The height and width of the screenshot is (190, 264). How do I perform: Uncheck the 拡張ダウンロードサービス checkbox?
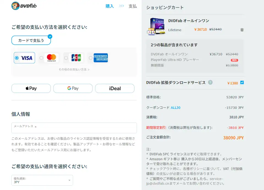tap(242, 83)
